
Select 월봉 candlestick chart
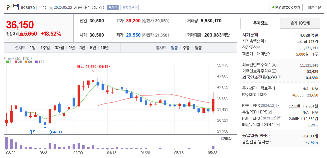pyautogui.click(x=198, y=48)
